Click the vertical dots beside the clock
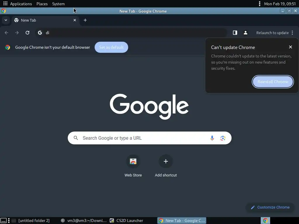This screenshot has height=224, width=299. coord(259,4)
